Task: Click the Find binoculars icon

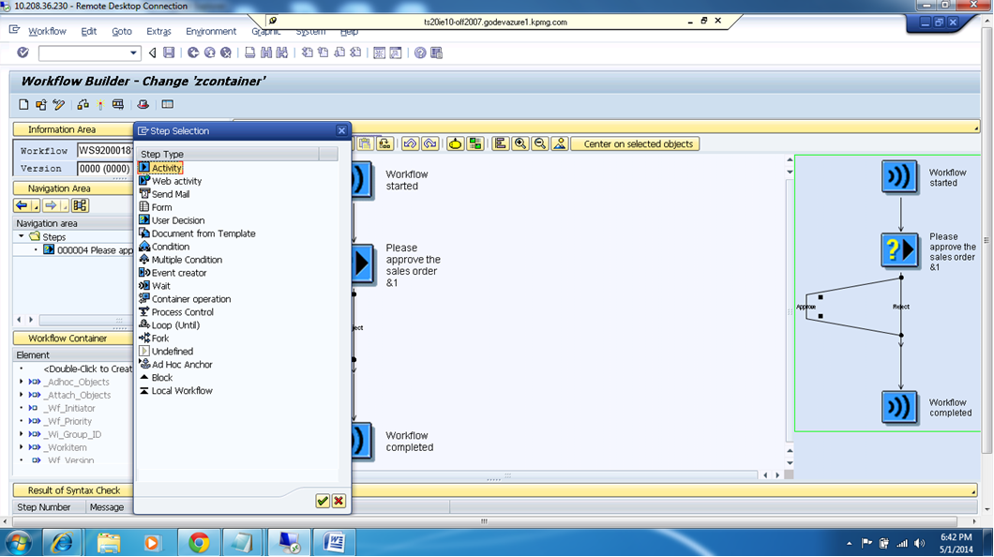Action: (267, 53)
